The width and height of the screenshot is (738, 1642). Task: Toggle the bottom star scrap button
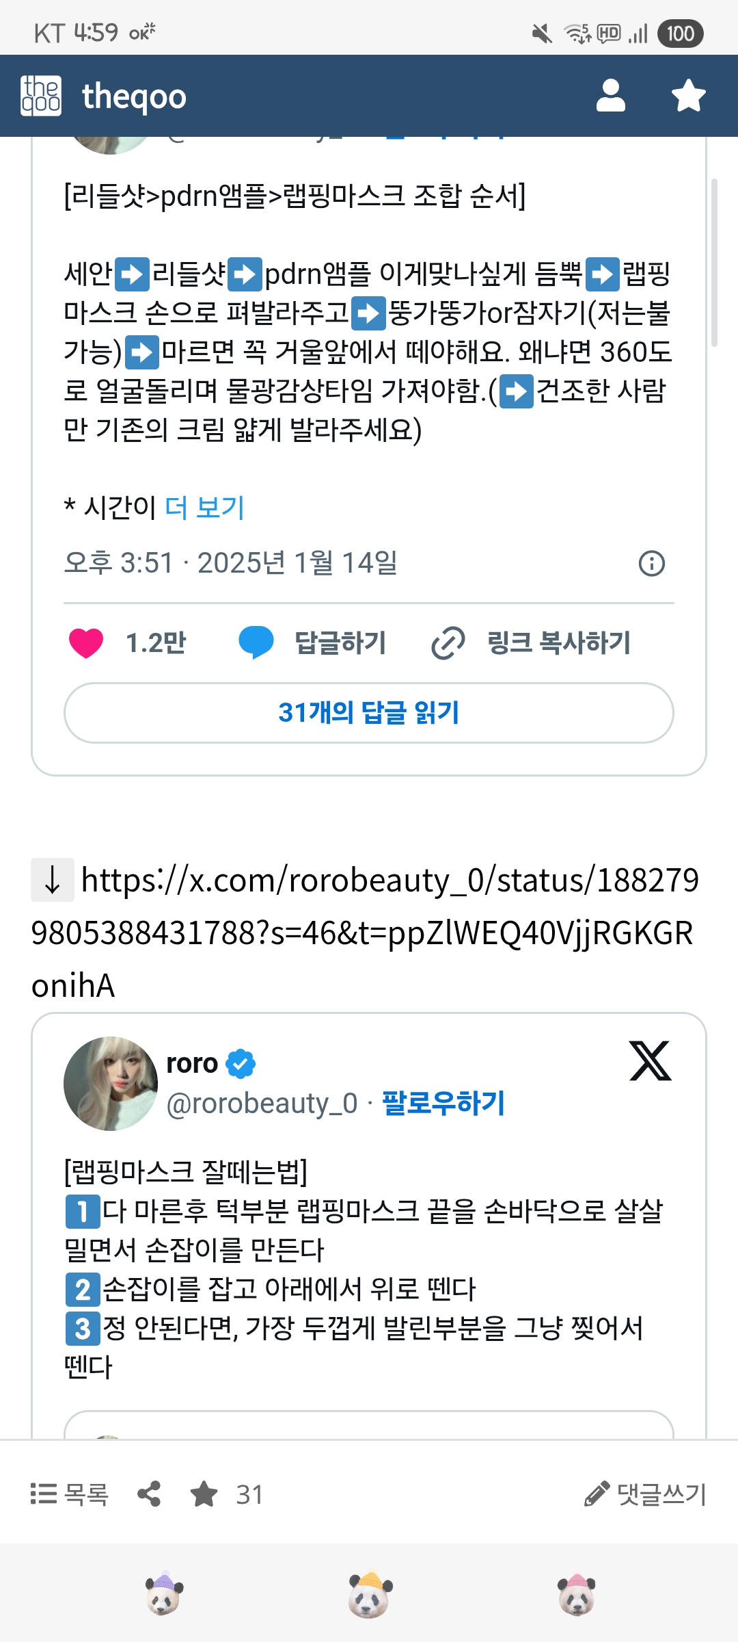pos(204,1494)
